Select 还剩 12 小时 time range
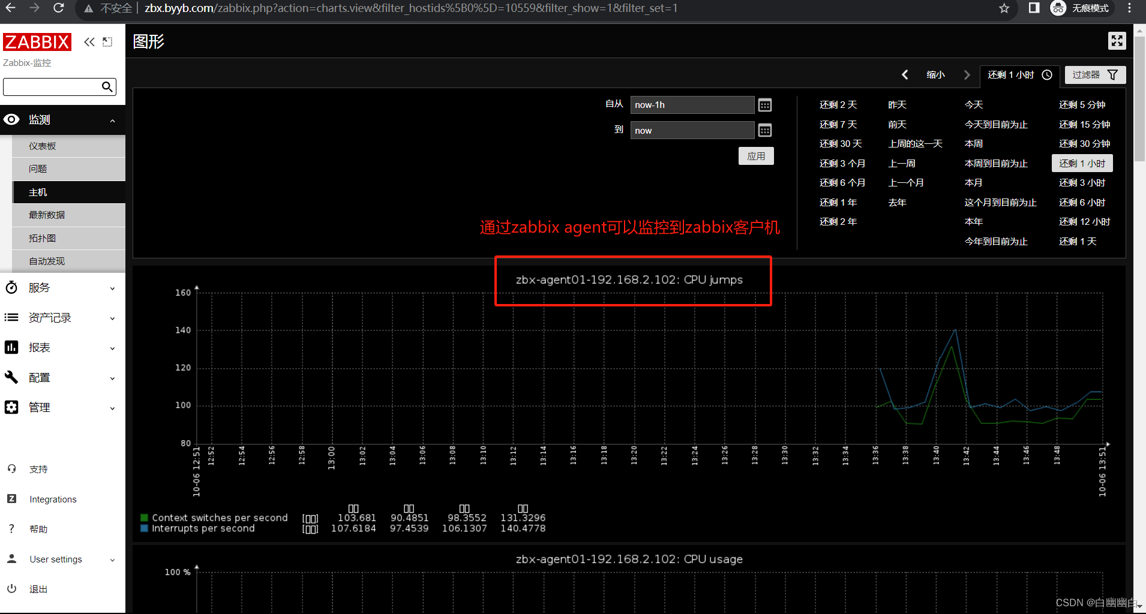Screen dimensions: 1146x614 click(x=1085, y=222)
